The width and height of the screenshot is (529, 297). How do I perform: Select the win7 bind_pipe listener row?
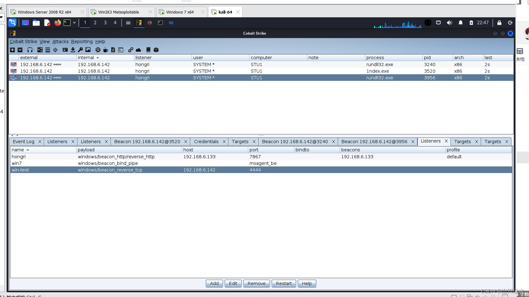coord(261,163)
